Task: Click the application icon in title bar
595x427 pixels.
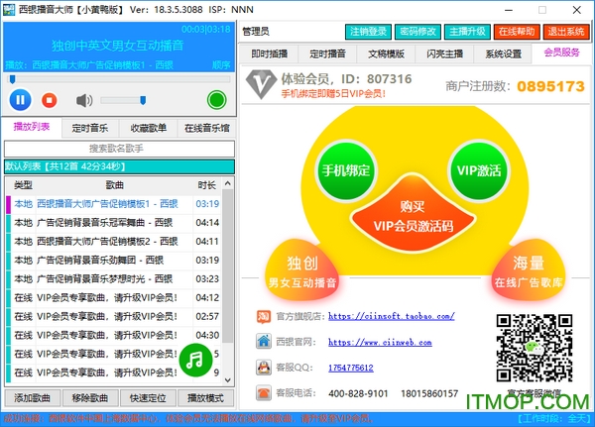Action: coord(9,10)
